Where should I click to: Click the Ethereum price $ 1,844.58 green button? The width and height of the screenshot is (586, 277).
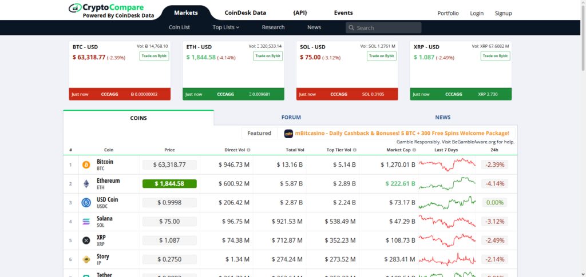coord(169,184)
